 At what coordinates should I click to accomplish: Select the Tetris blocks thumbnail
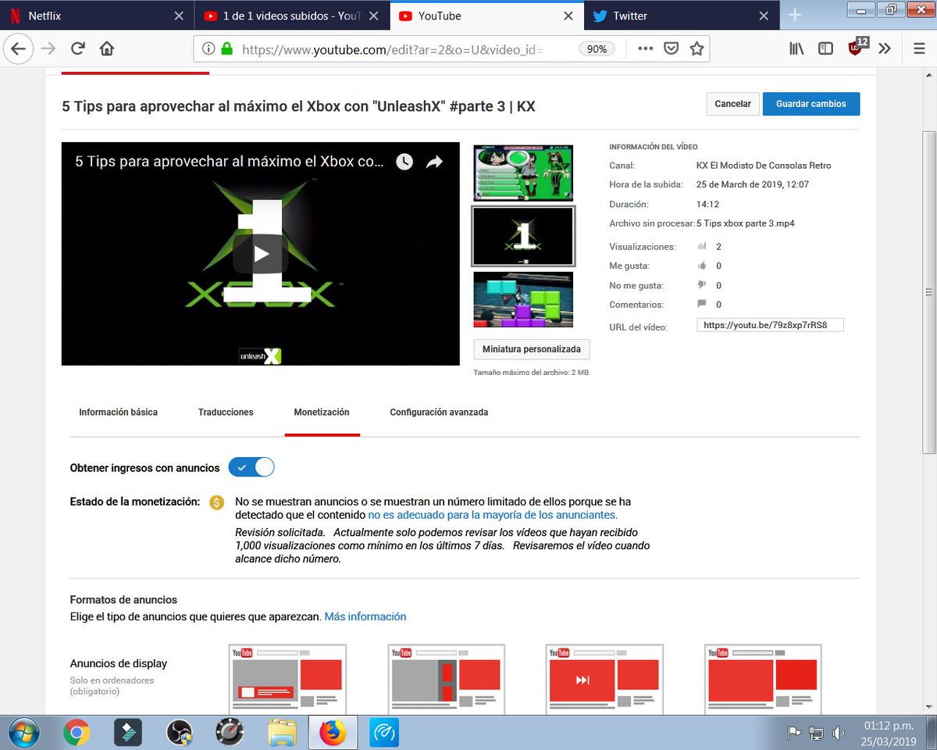[523, 299]
